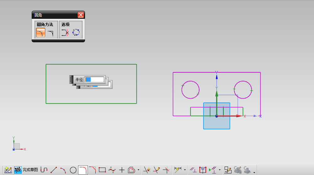
Task: Close the 圆角 fillet dialog
Action: coord(81,15)
